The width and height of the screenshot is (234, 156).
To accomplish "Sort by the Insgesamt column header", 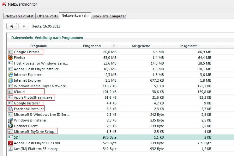I will [188, 46].
